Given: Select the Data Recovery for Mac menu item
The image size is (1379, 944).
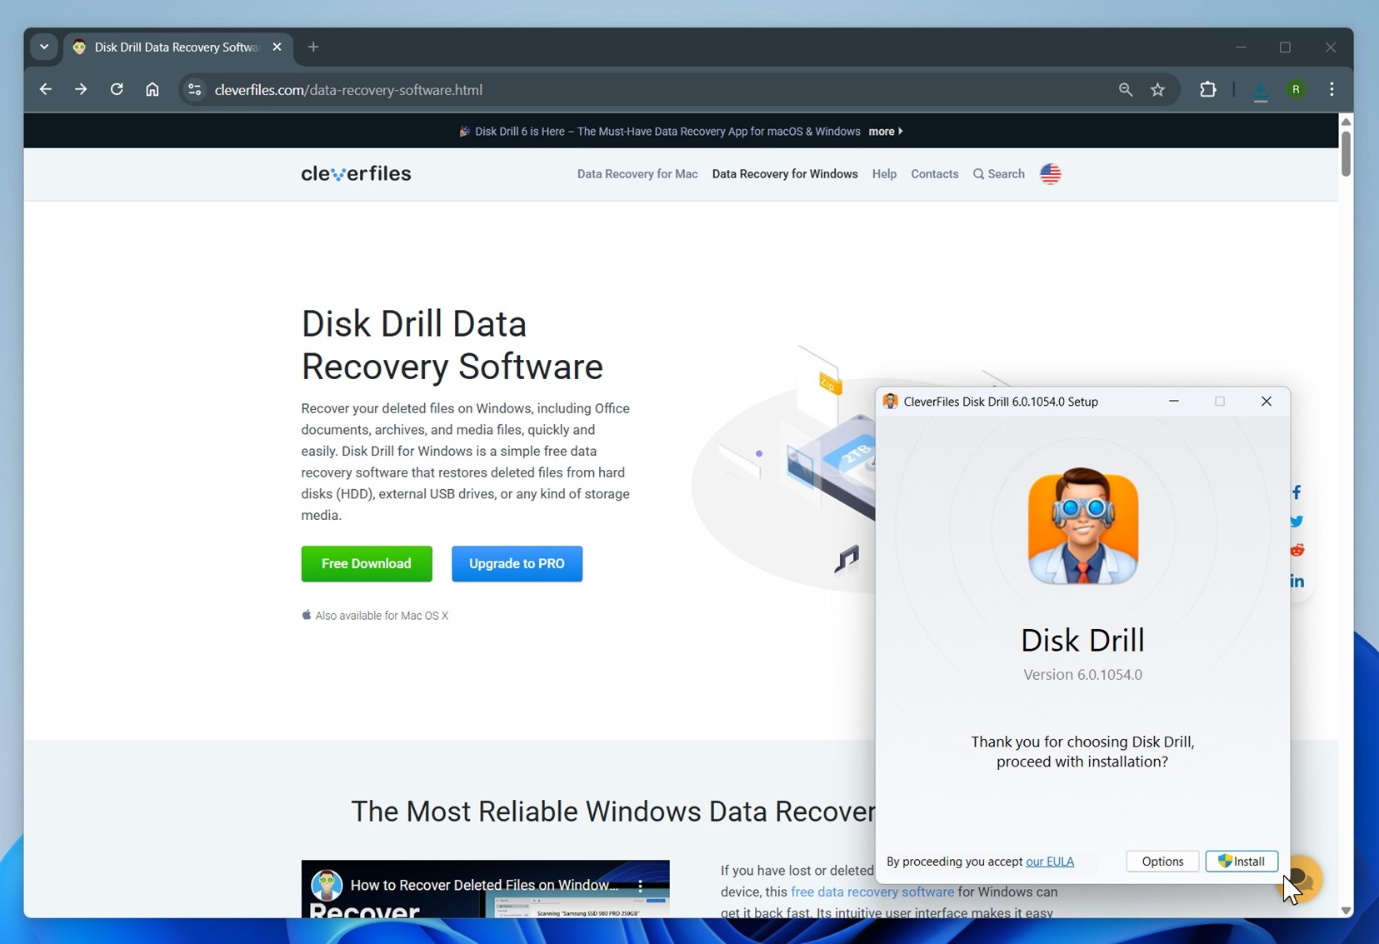Looking at the screenshot, I should [x=637, y=174].
